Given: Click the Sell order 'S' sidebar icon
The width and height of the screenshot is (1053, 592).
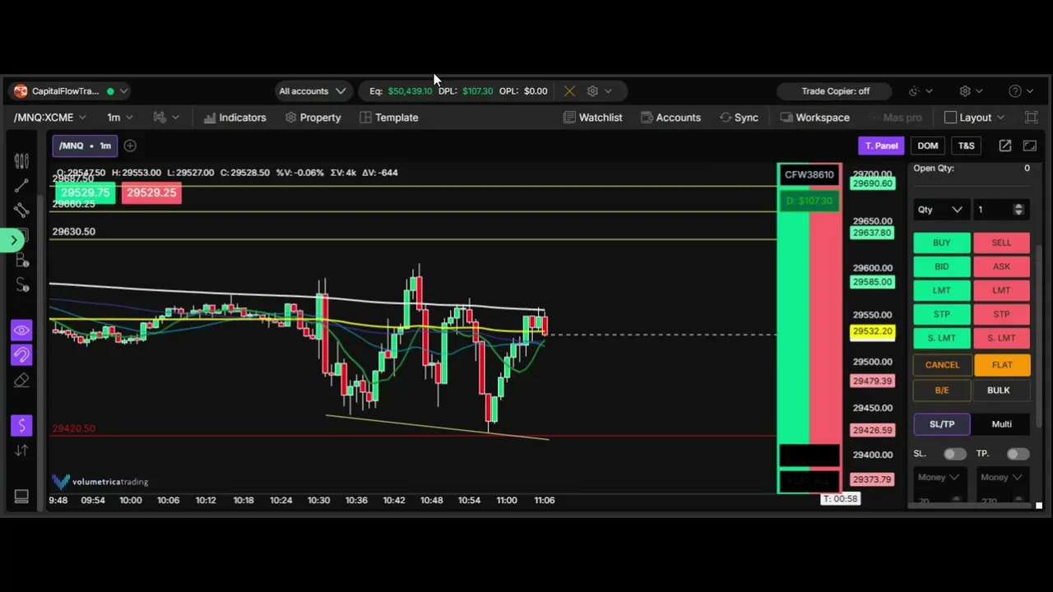Looking at the screenshot, I should [x=21, y=284].
